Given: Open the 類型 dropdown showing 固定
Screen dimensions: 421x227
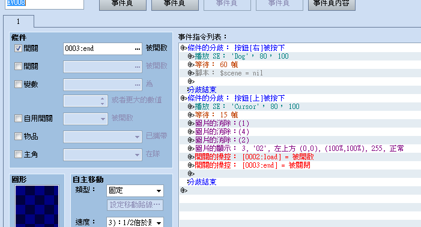Looking at the screenshot, I should point(159,191).
